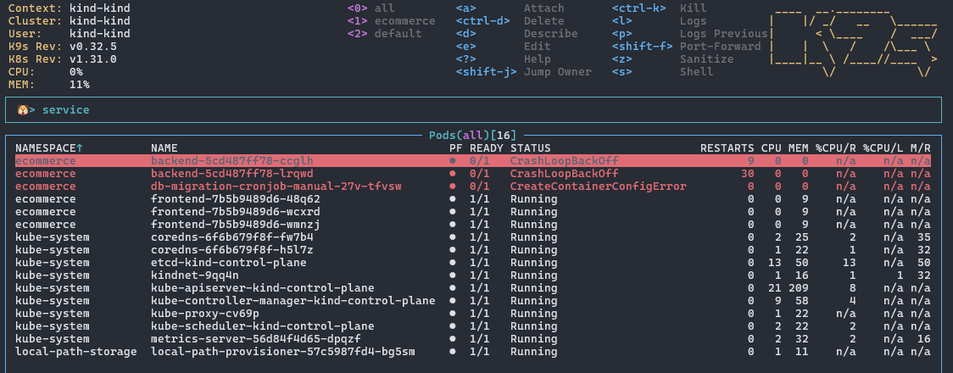
Task: Select pod backend-5cd487ff78-ccglh
Action: 473,161
